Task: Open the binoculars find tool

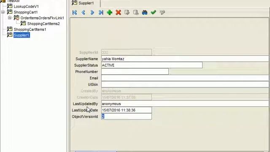Action: pyautogui.click(x=145, y=12)
